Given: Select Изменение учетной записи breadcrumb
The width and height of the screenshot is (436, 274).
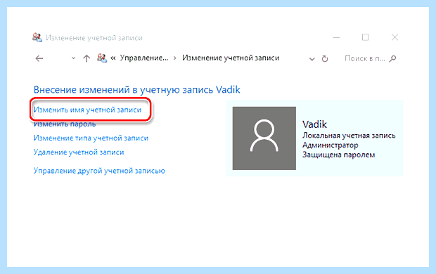Looking at the screenshot, I should click(231, 58).
